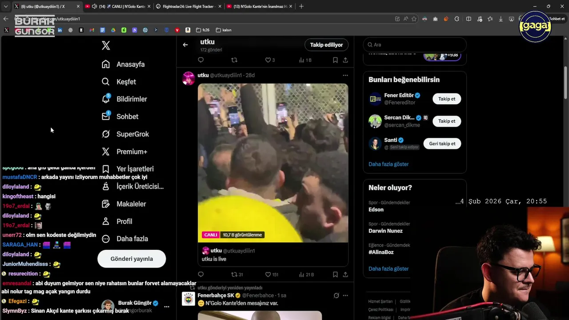Open the tab list dropdown chevron
Viewport: 569px width, 320px height.
coord(6,6)
